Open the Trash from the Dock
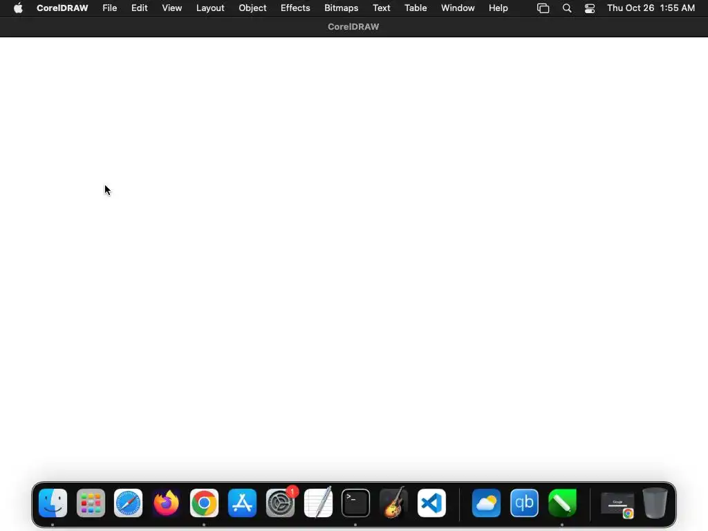Image resolution: width=708 pixels, height=531 pixels. [x=655, y=503]
